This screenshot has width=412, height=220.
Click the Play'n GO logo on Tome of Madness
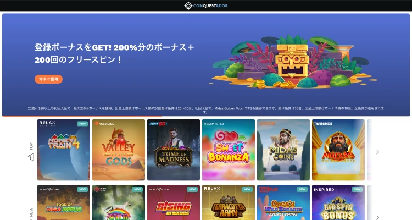pyautogui.click(x=158, y=123)
